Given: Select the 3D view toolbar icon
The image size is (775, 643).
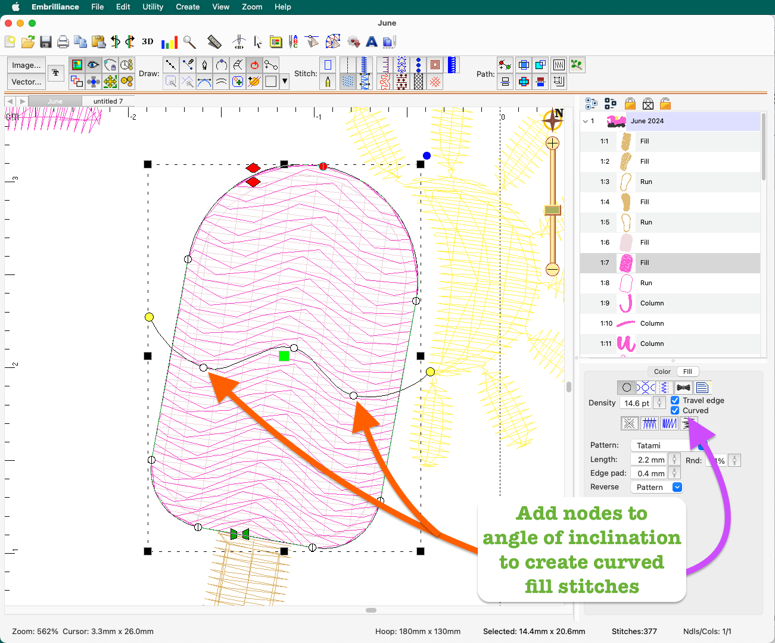Looking at the screenshot, I should coord(147,42).
